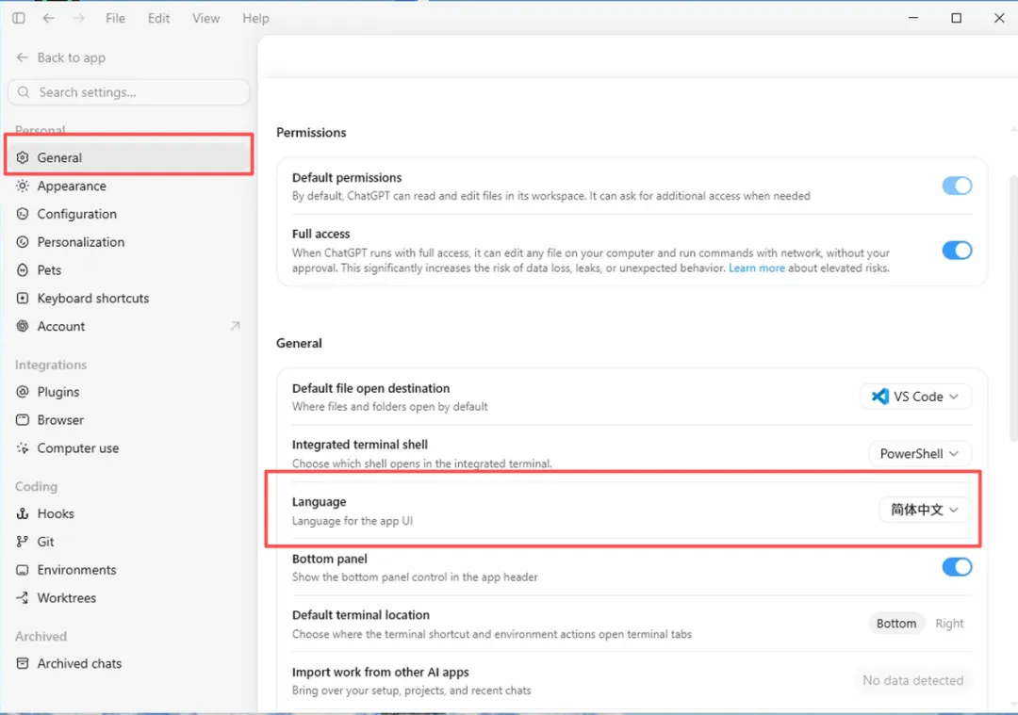Follow the Learn more link
This screenshot has height=715, width=1018.
[x=756, y=268]
